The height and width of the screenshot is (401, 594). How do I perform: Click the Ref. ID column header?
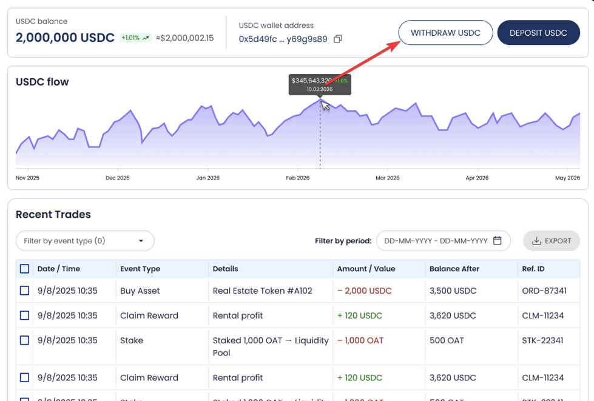tap(533, 269)
